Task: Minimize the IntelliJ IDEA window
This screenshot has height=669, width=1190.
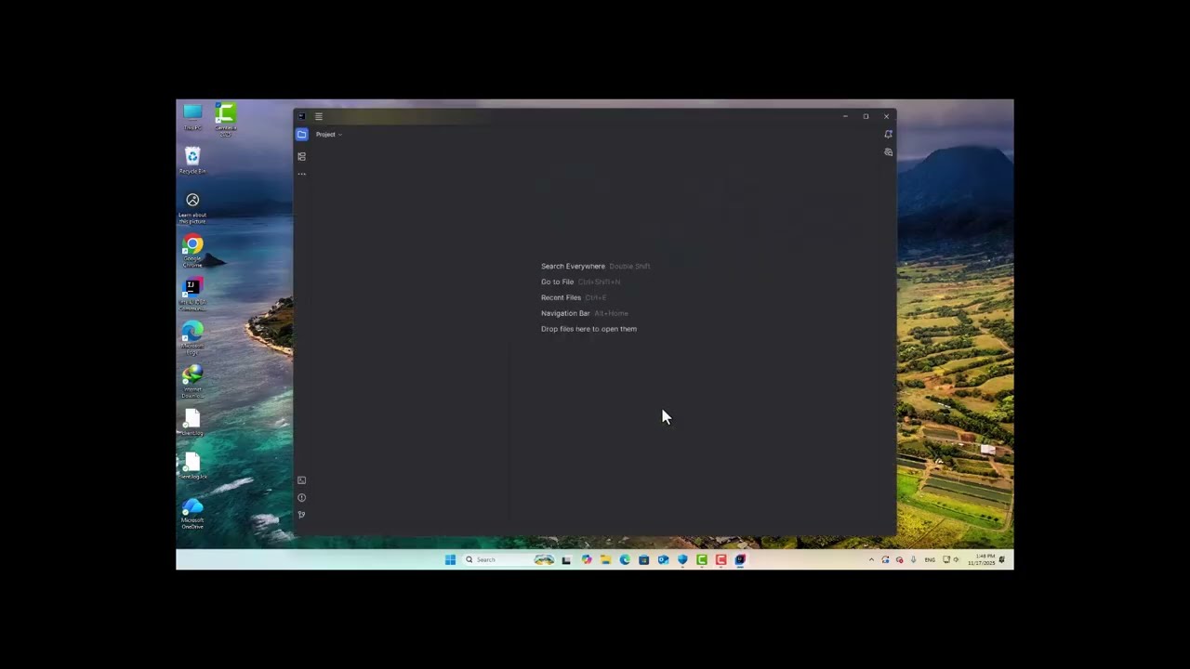Action: point(845,116)
